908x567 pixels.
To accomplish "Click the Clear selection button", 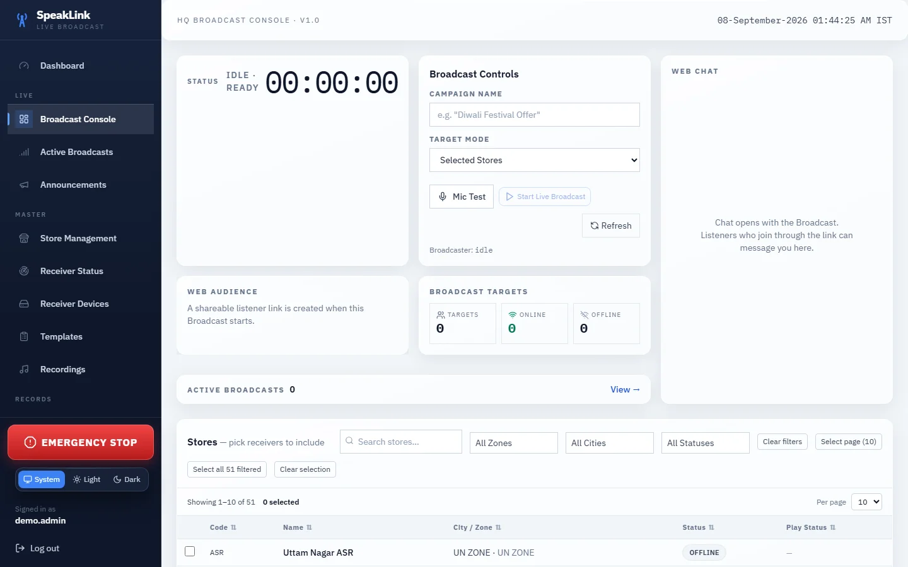I will click(305, 469).
